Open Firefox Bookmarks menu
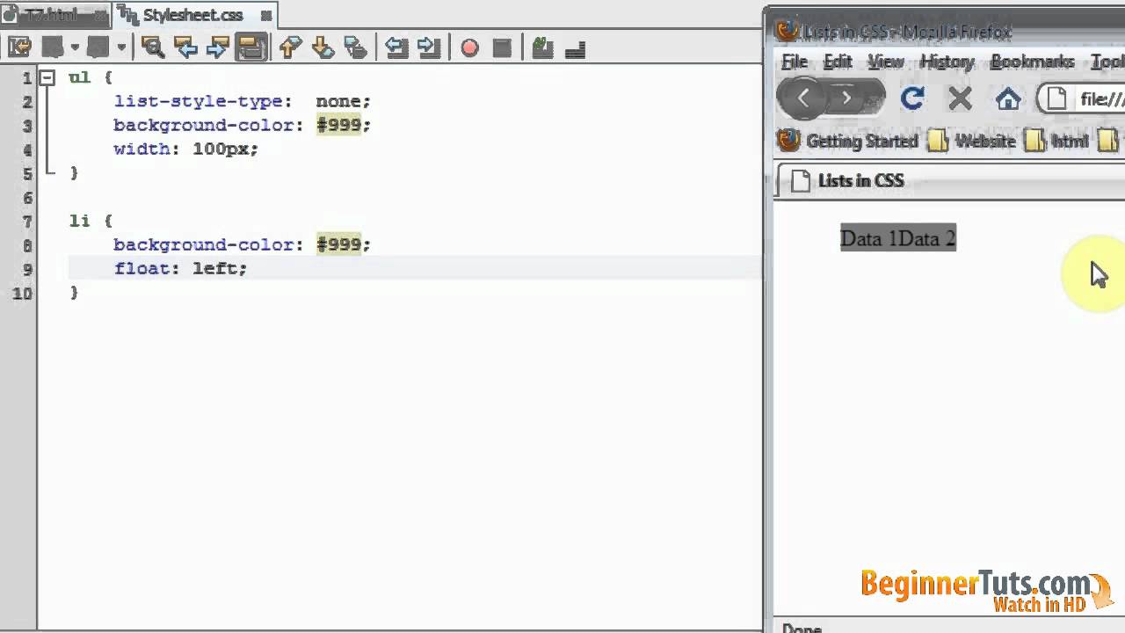 [x=1033, y=62]
